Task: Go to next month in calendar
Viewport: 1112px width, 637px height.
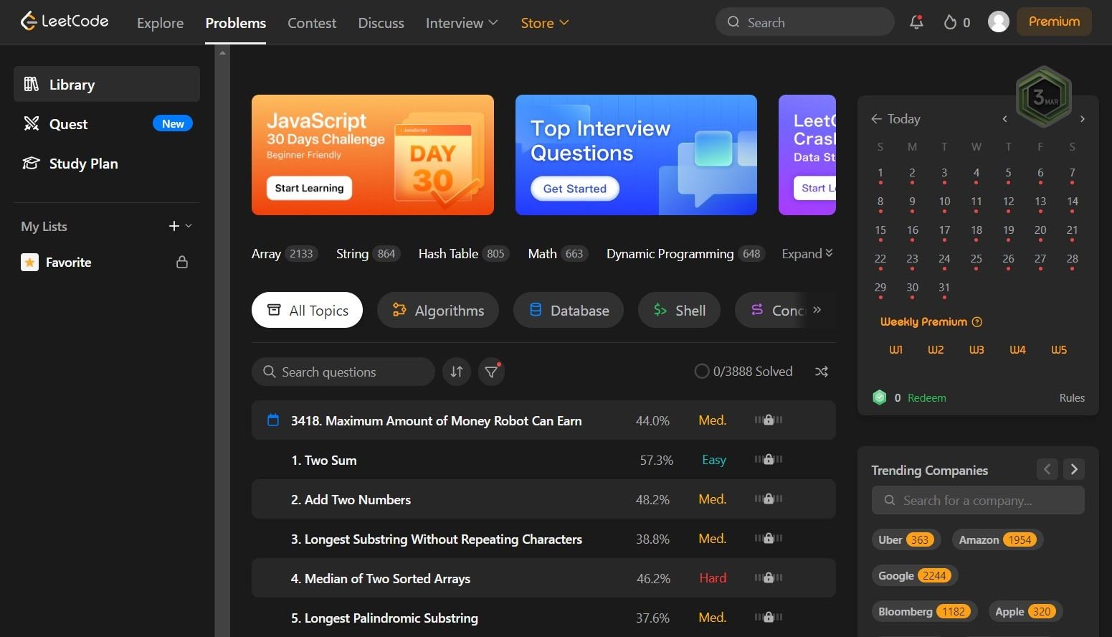Action: click(1083, 119)
